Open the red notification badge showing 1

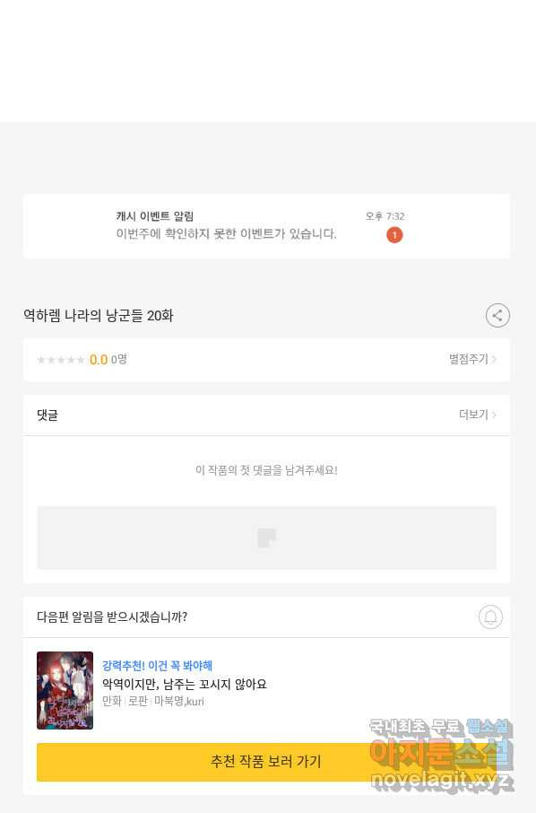tap(394, 235)
